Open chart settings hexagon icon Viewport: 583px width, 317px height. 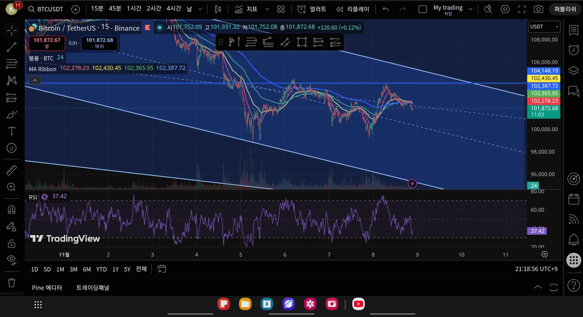pos(505,9)
